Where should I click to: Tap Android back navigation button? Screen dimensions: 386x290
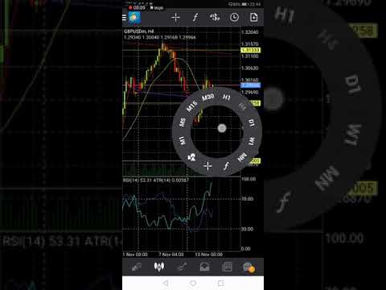[x=166, y=283]
